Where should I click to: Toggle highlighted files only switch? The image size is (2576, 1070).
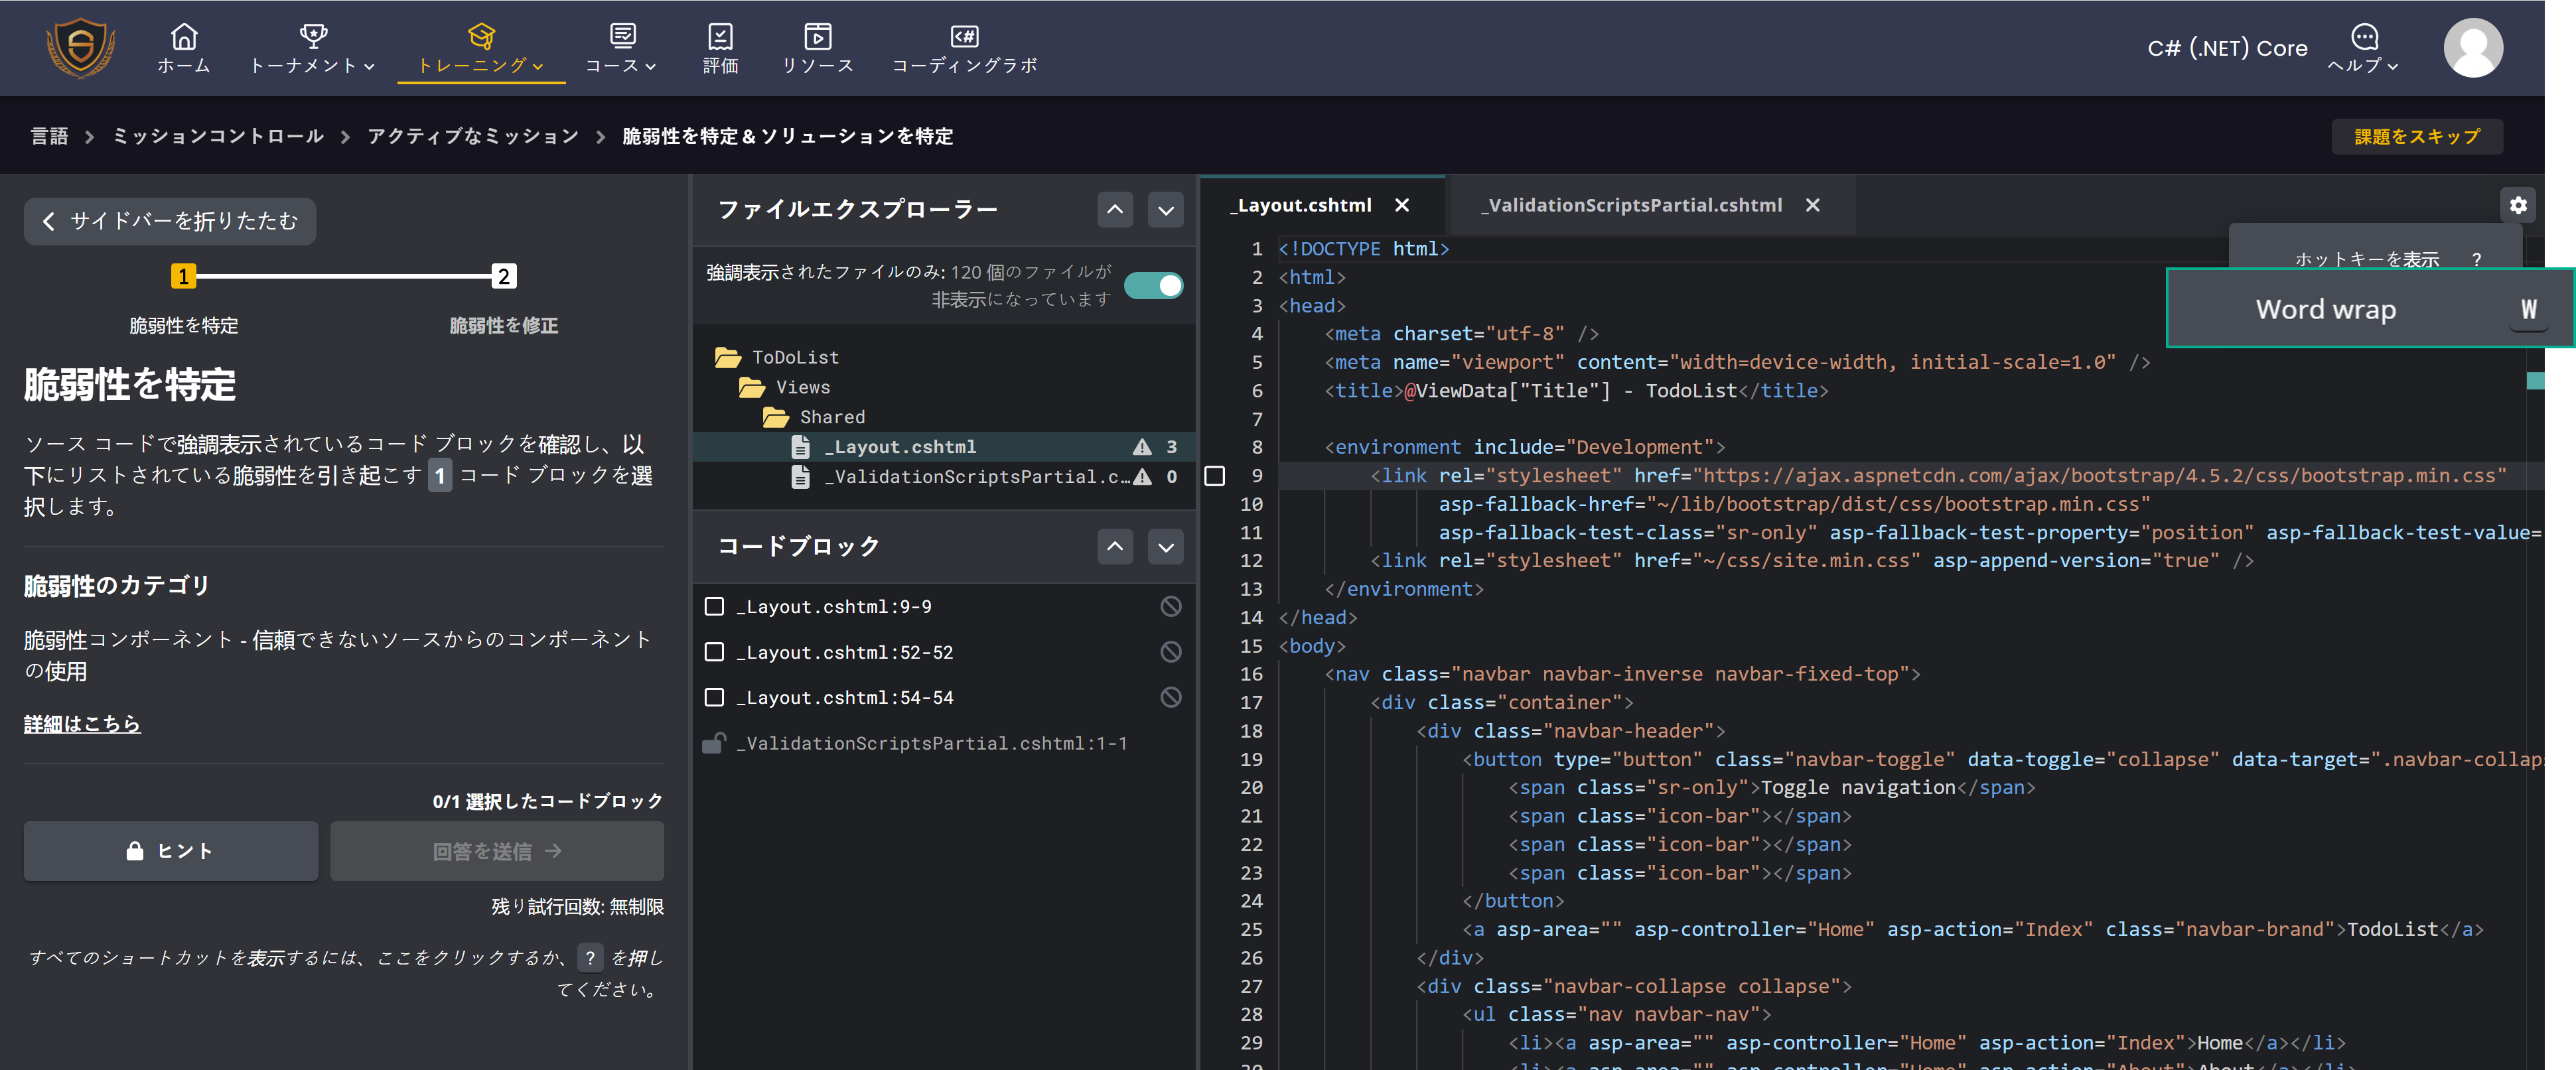1153,286
